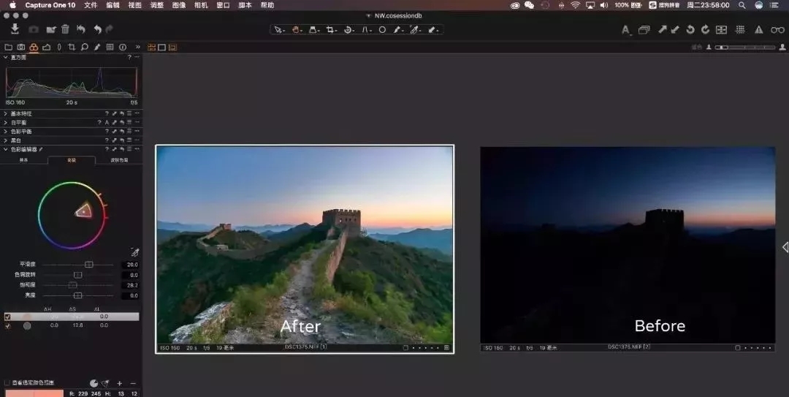Click the Import images icon

(15, 29)
